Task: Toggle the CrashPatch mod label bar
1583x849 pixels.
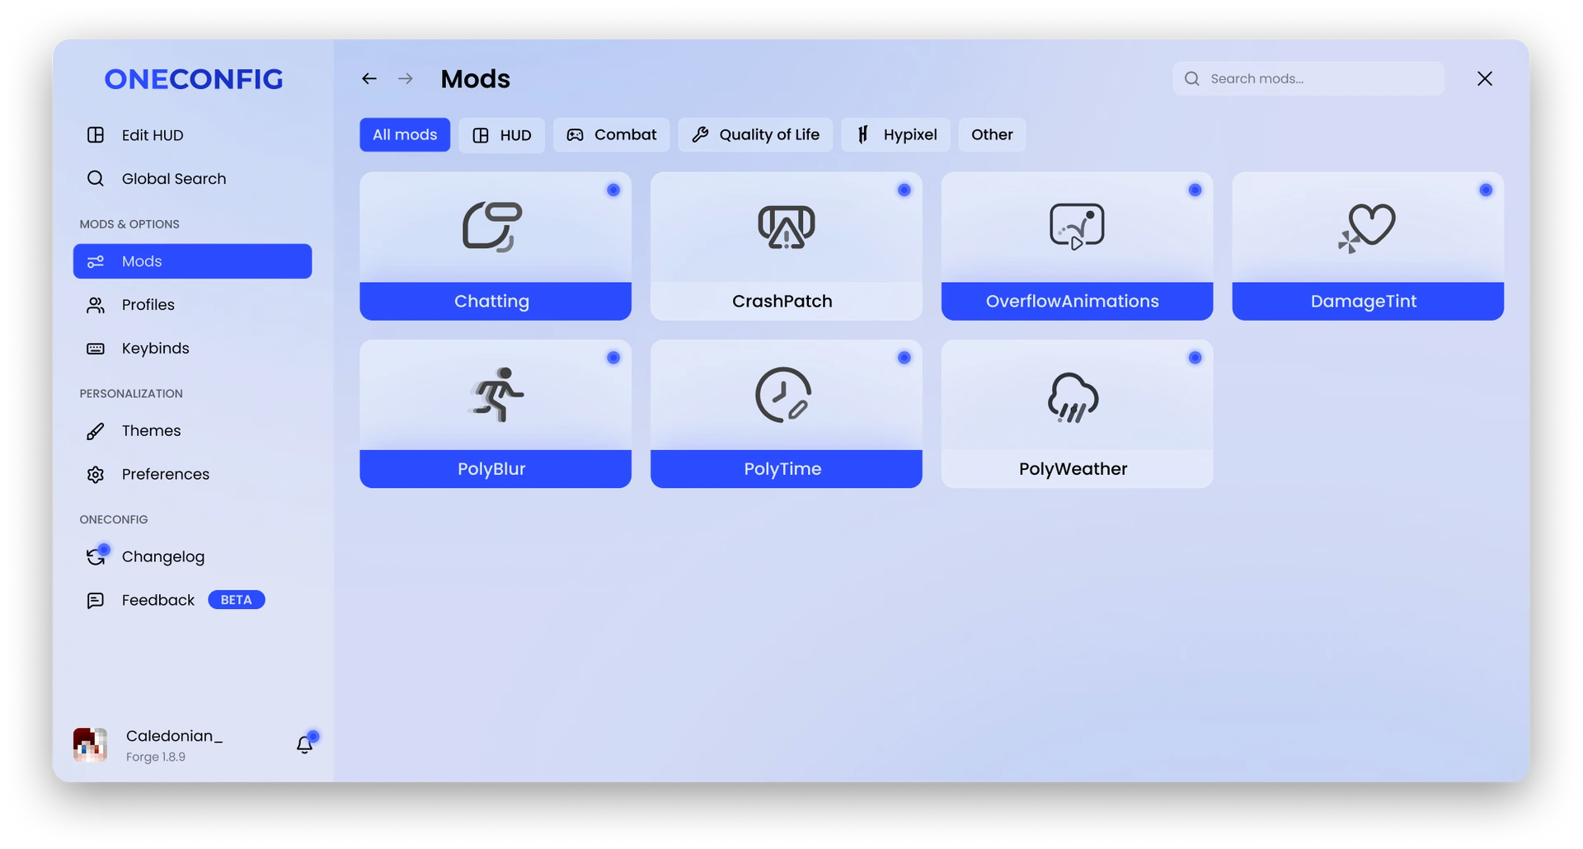Action: (787, 302)
